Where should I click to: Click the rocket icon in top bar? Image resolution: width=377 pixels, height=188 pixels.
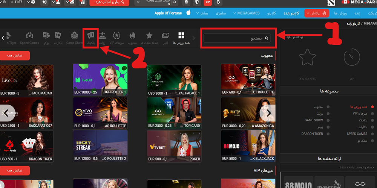coord(186,2)
